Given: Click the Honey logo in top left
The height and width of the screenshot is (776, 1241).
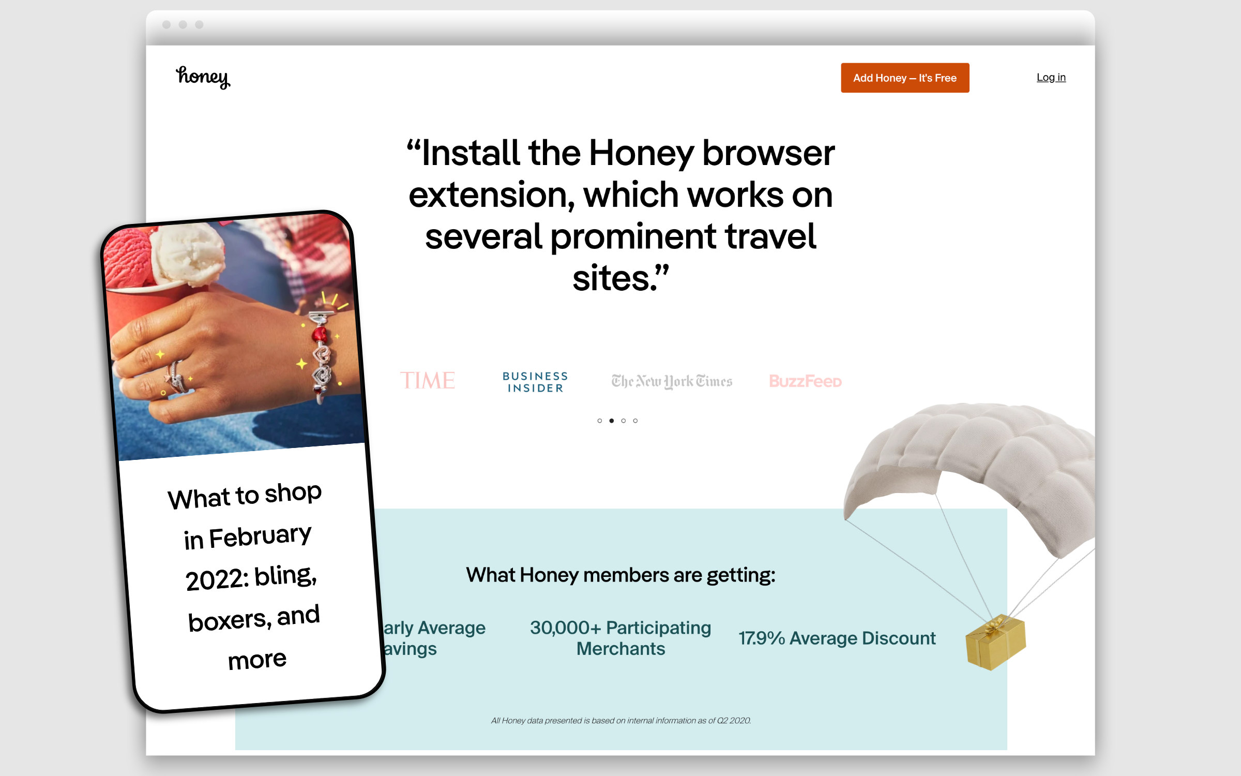Looking at the screenshot, I should [203, 78].
